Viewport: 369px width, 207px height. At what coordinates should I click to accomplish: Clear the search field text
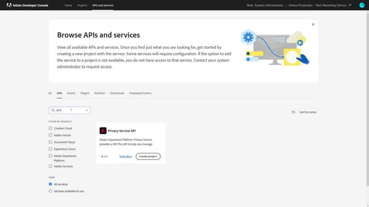click(87, 110)
